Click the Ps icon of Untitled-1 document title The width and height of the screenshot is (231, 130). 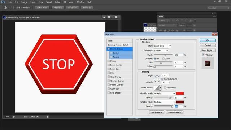point(4,17)
